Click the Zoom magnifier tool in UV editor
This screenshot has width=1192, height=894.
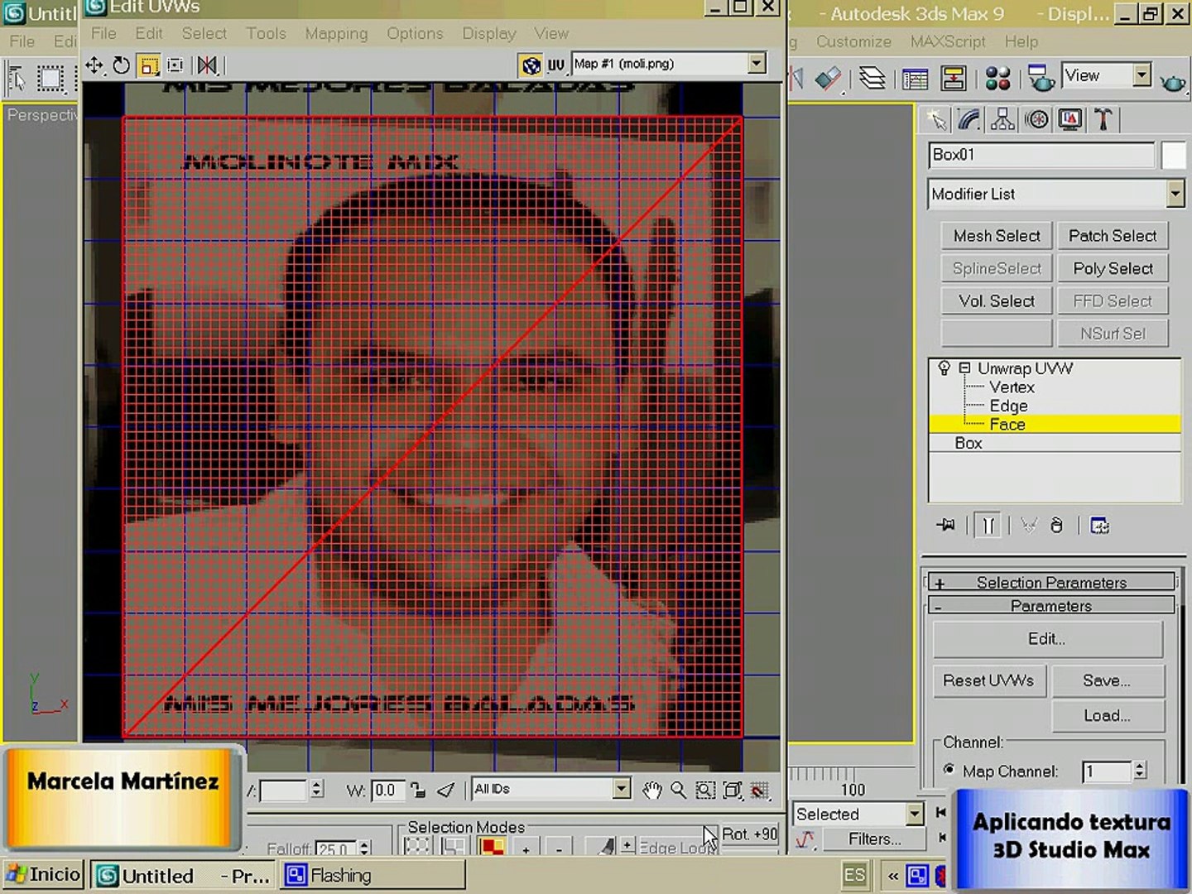pos(678,791)
